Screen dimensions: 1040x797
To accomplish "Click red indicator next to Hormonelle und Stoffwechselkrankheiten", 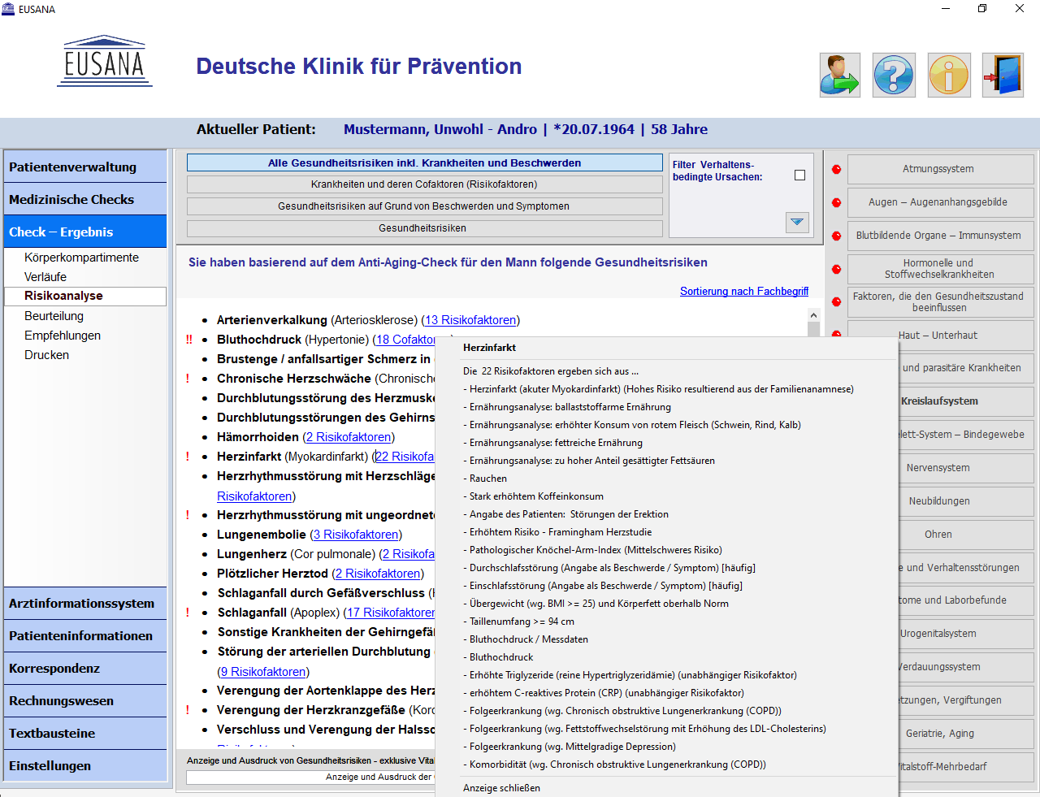I will [836, 270].
